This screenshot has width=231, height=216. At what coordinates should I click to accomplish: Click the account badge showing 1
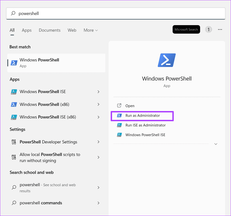[208, 29]
